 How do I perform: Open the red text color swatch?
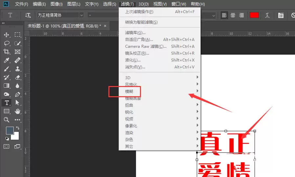coord(254,15)
